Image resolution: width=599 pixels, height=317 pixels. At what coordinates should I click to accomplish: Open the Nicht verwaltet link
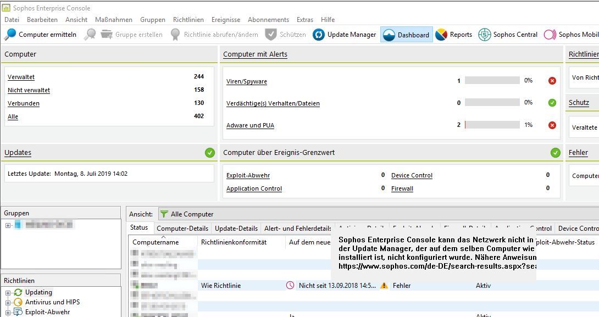tap(29, 90)
